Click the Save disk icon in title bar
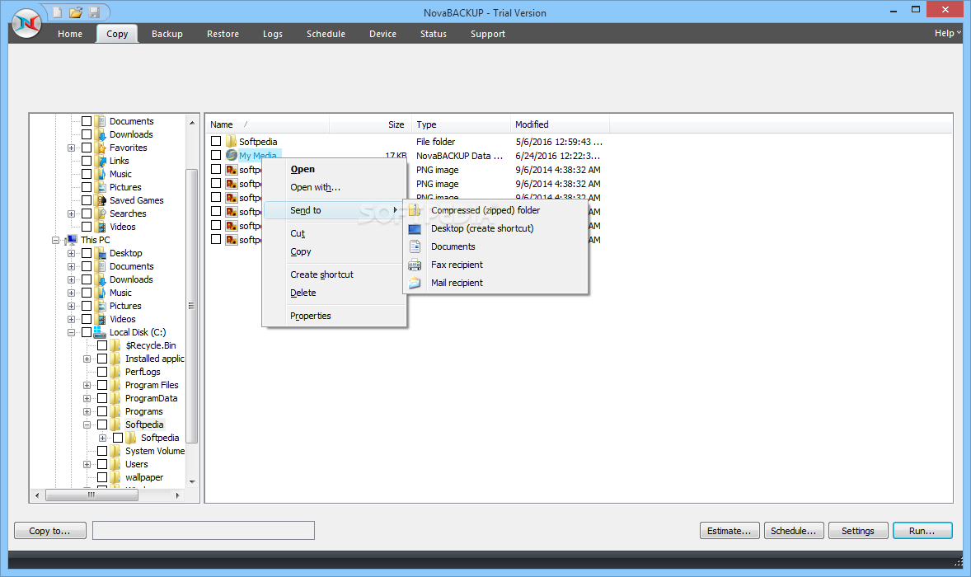 tap(94, 12)
